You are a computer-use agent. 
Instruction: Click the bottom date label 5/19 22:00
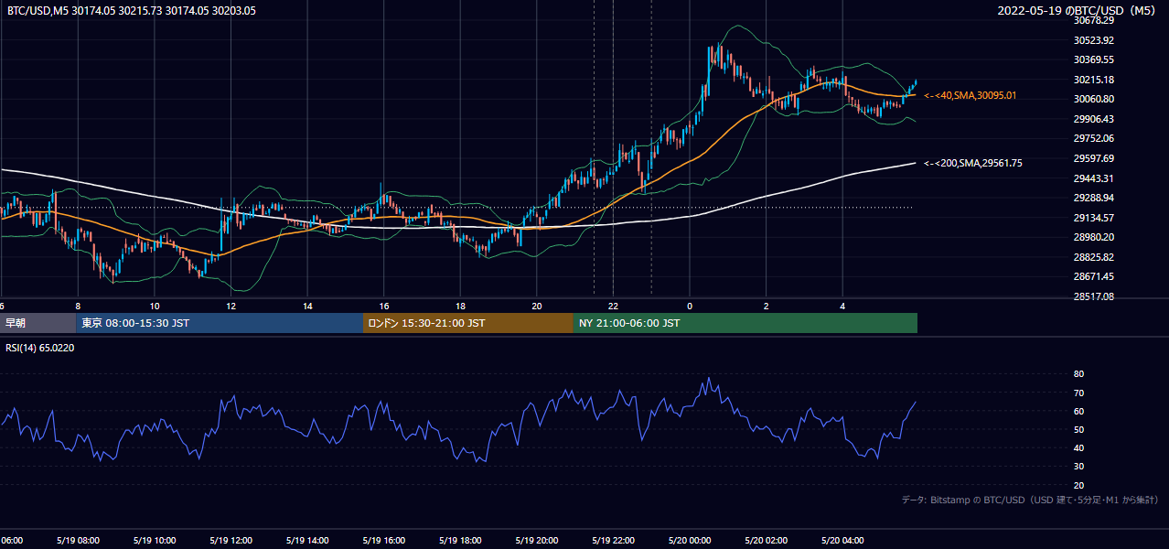[x=613, y=541]
